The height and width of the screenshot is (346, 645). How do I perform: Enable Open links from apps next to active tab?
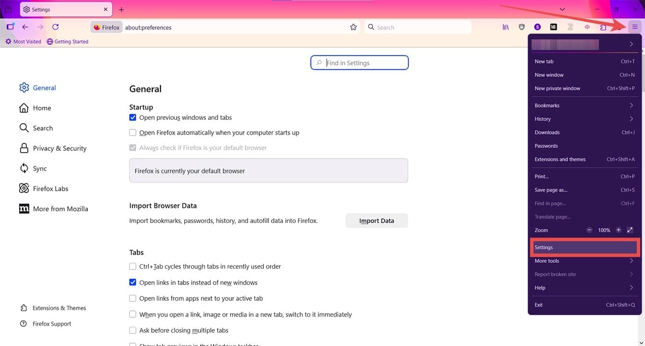coord(133,298)
